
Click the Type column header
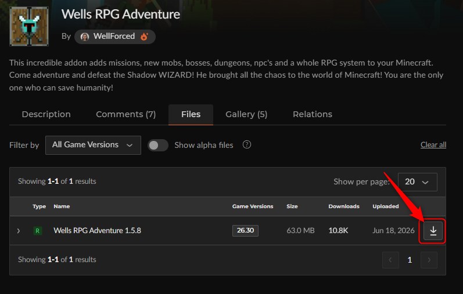tap(40, 206)
